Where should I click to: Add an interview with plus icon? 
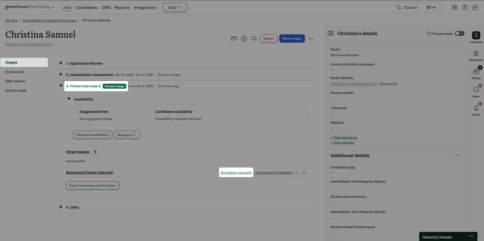[95, 152]
